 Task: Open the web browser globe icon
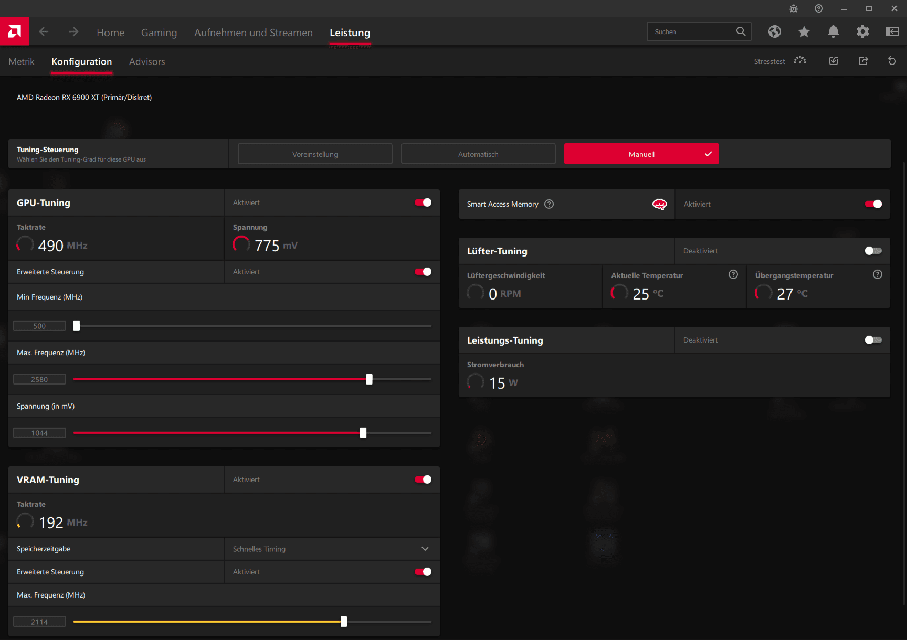tap(775, 31)
